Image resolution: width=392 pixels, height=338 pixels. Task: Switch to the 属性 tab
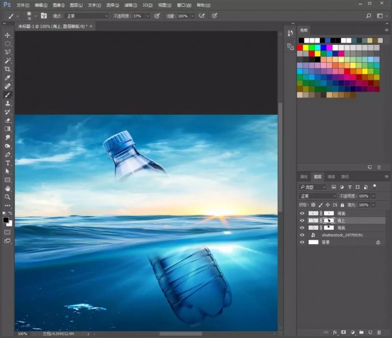304,176
